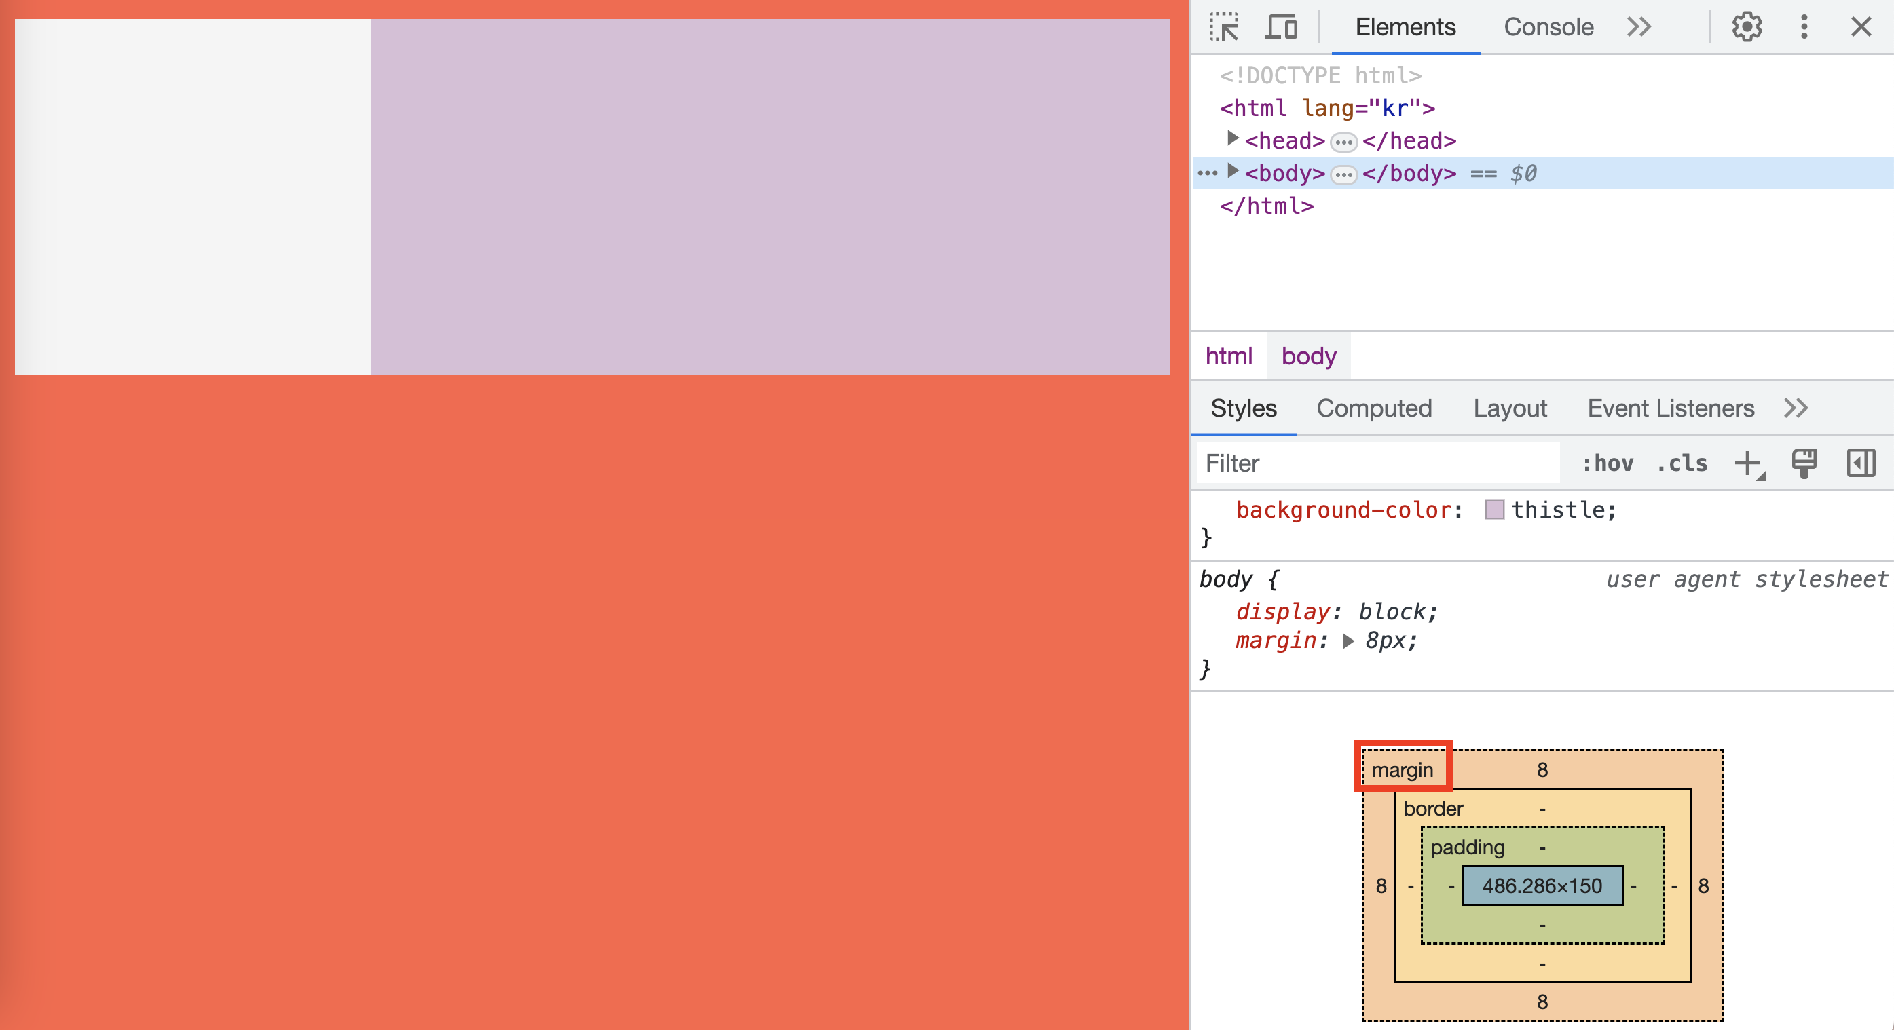Activate the inspect element picker icon
This screenshot has height=1030, width=1894.
click(1224, 27)
